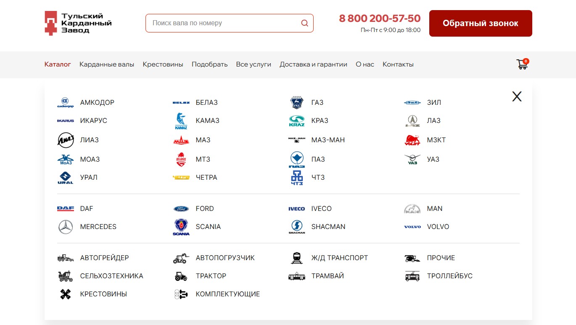Viewport: 576px width, 325px height.
Task: Click the Ford oval logo
Action: click(x=181, y=209)
